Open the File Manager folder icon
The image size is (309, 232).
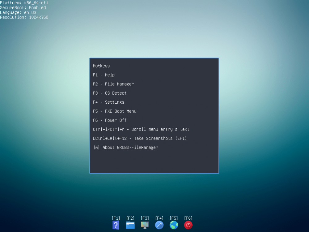(x=130, y=225)
